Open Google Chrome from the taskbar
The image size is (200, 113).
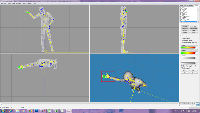pyautogui.click(x=30, y=111)
